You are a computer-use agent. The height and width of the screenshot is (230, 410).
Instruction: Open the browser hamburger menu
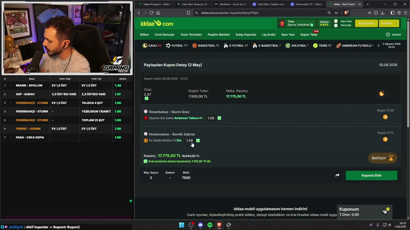(406, 13)
